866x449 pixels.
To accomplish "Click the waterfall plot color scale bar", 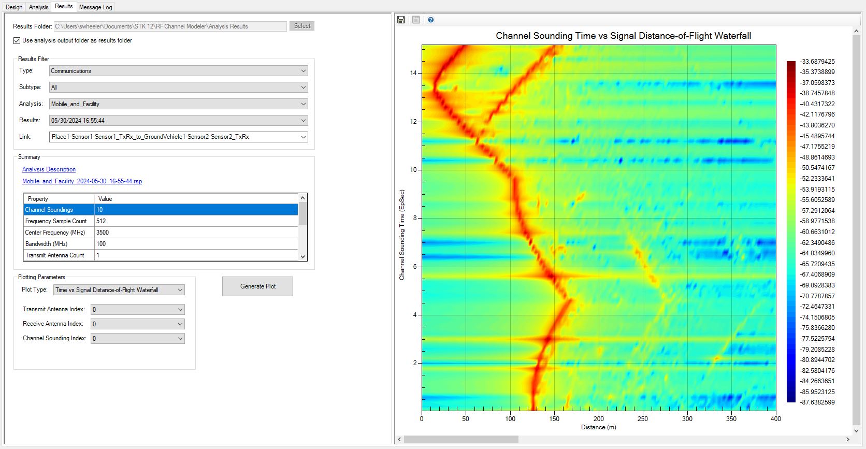I will (791, 231).
